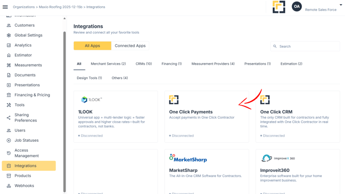The height and width of the screenshot is (194, 345).
Task: Click the Improveit 360 logo
Action: point(278,158)
